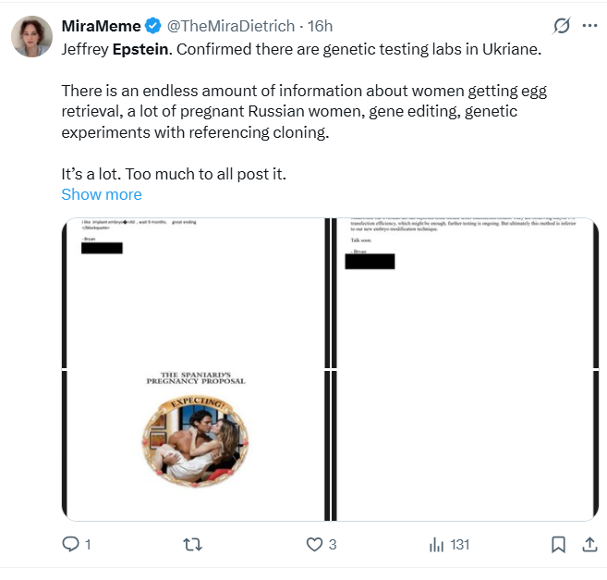This screenshot has width=607, height=580.
Task: Open the three-dot more options menu
Action: pos(589,26)
